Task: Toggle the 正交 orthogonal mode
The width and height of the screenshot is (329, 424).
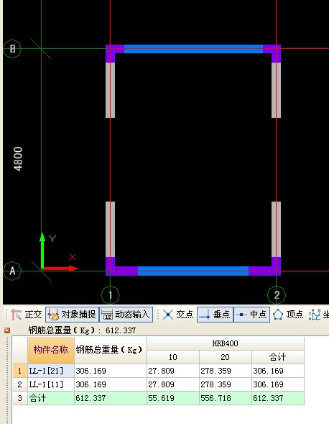Action: 26,315
